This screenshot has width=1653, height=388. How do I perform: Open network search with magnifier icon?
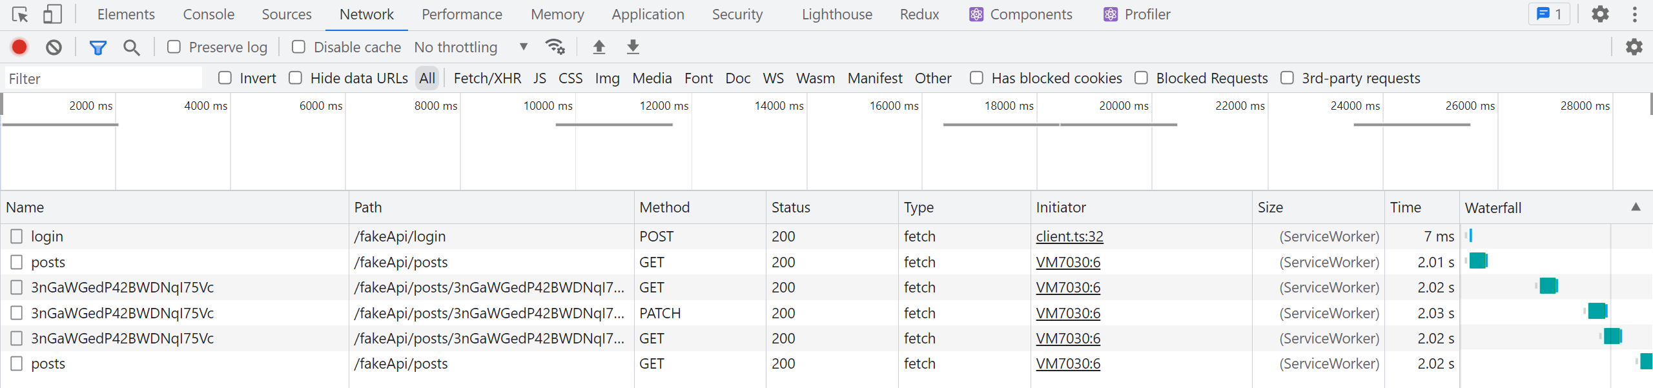coord(132,47)
